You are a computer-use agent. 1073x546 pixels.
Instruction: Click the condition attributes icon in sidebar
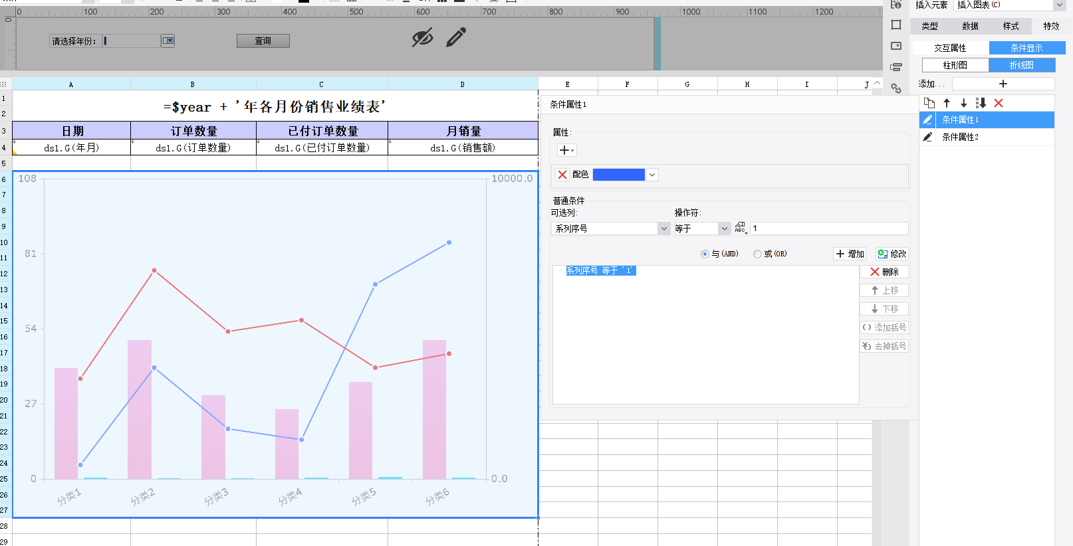pyautogui.click(x=896, y=67)
